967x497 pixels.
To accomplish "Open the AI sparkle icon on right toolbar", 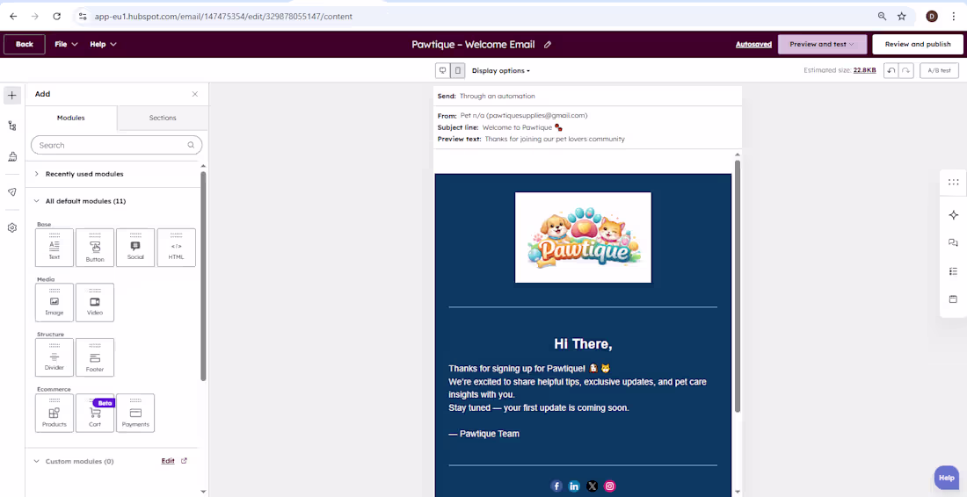I will 954,214.
